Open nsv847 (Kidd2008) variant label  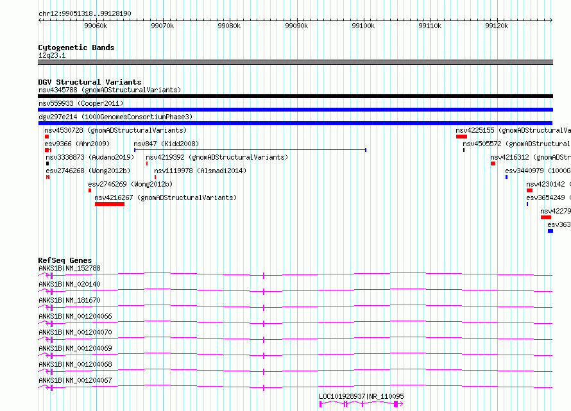tap(166, 144)
